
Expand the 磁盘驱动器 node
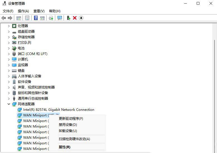[x=9, y=32]
